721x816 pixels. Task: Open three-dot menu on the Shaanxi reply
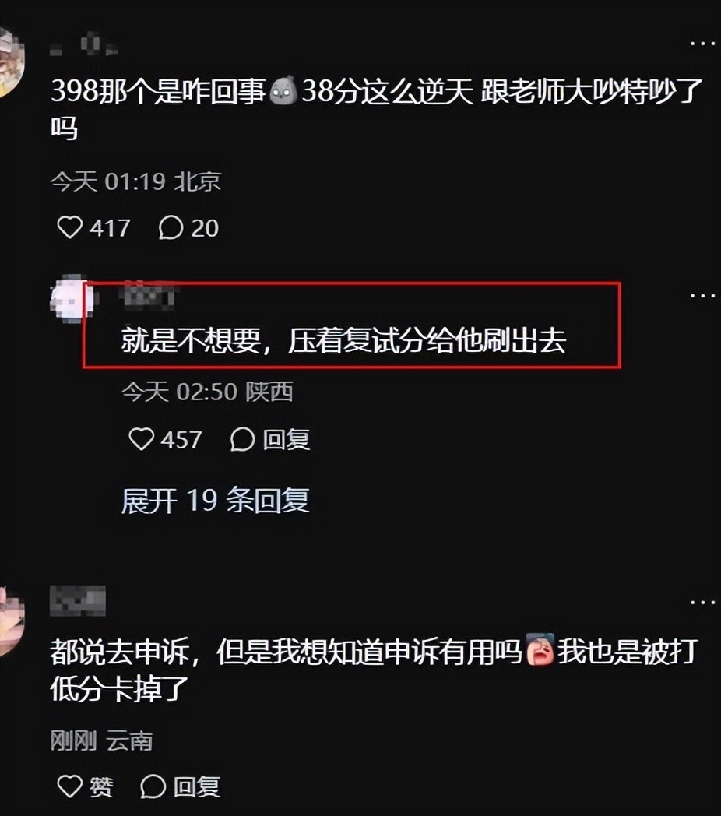702,296
